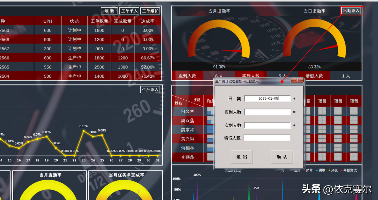Viewport: 378px width, 200px height.
Task: Select 何义兰 skill icon in rightmost 预留 column
Action: tap(354, 111)
